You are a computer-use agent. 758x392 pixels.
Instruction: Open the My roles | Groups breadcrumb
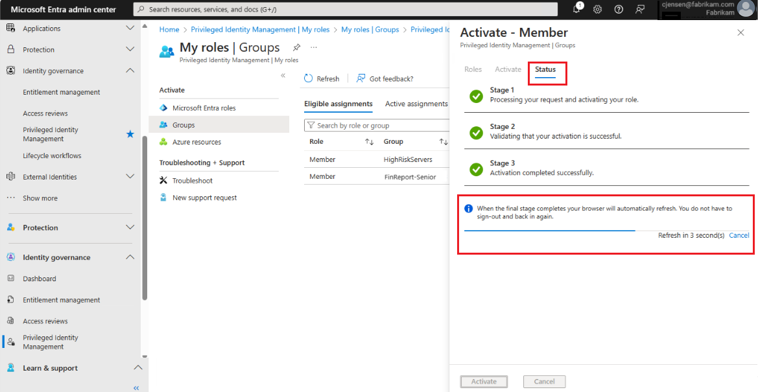point(370,30)
